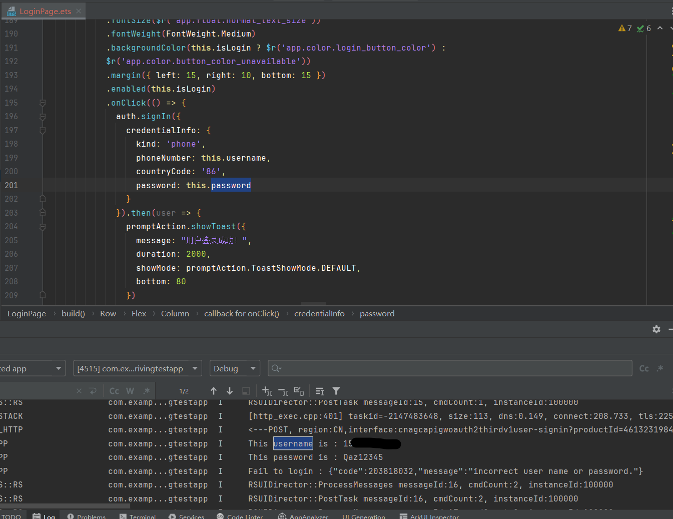Click the duration value 2000
673x519 pixels.
[x=196, y=254]
